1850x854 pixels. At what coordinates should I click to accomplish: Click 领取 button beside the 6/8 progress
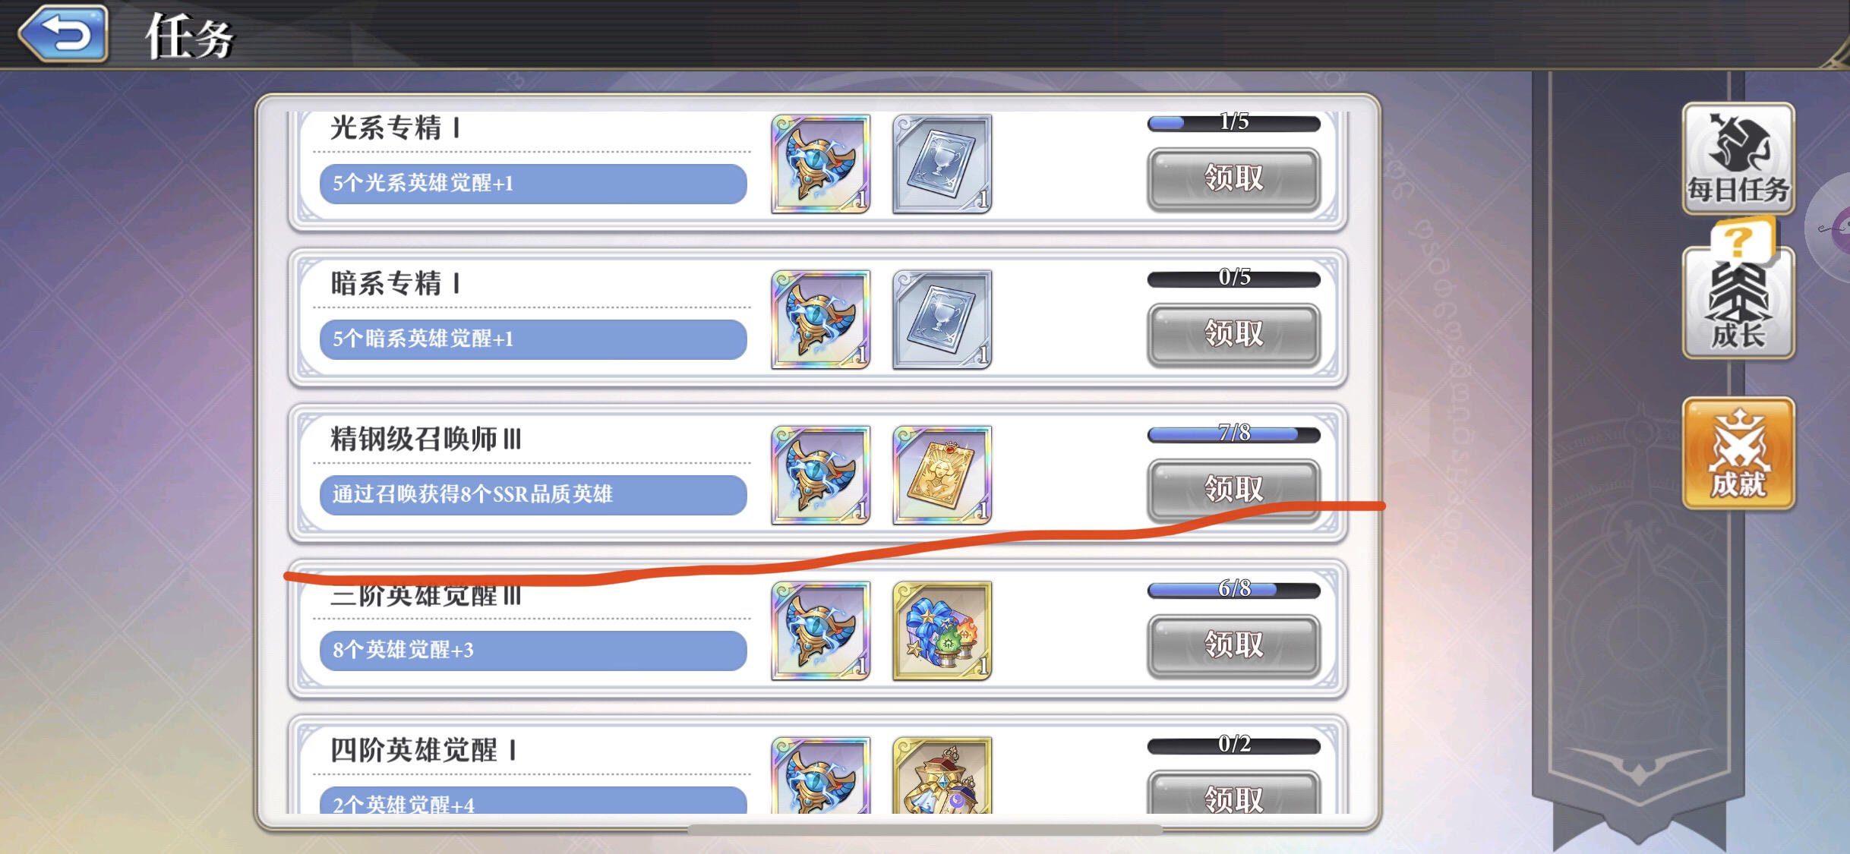point(1233,646)
